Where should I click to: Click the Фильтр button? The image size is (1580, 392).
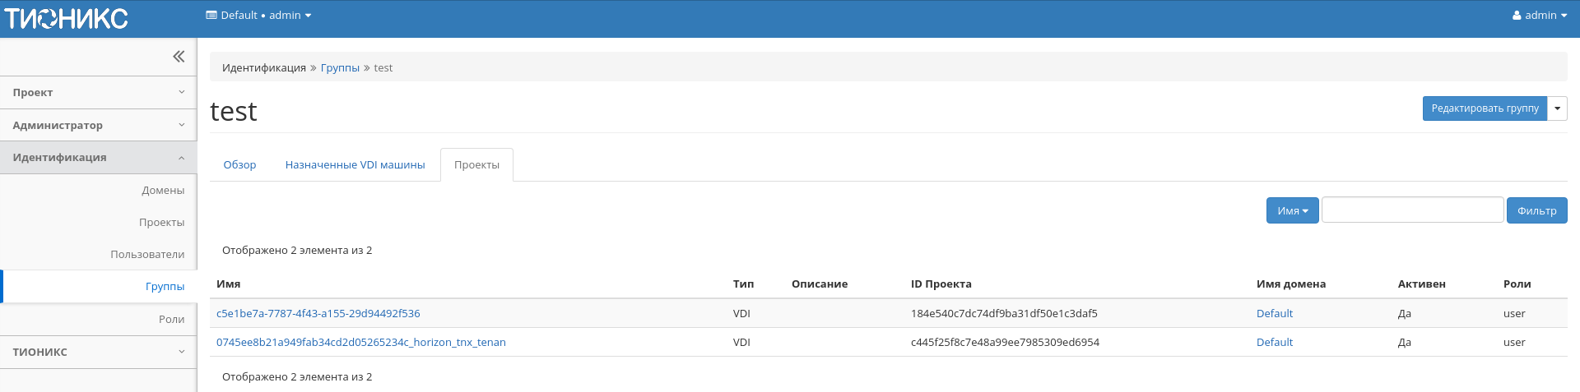1536,211
